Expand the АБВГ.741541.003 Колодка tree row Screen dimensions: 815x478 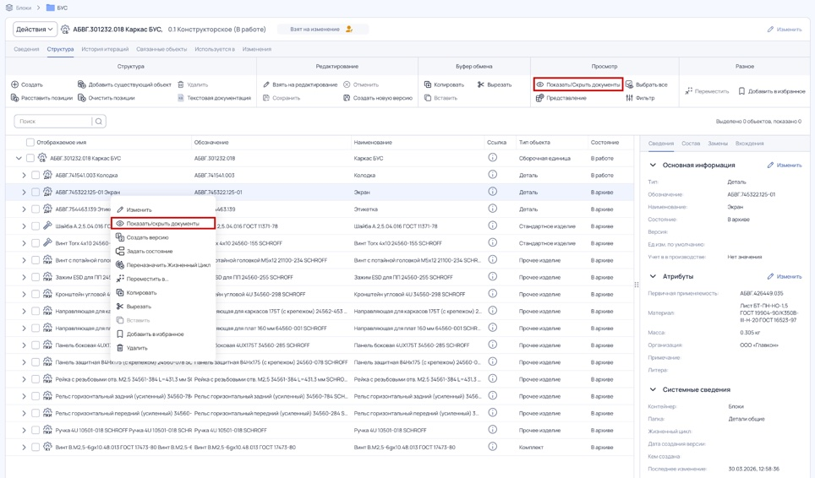tap(24, 176)
